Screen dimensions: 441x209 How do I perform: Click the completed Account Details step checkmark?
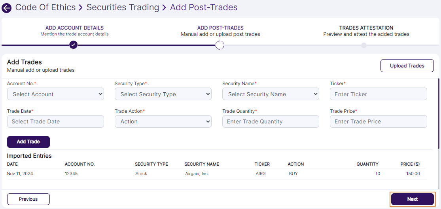click(73, 45)
